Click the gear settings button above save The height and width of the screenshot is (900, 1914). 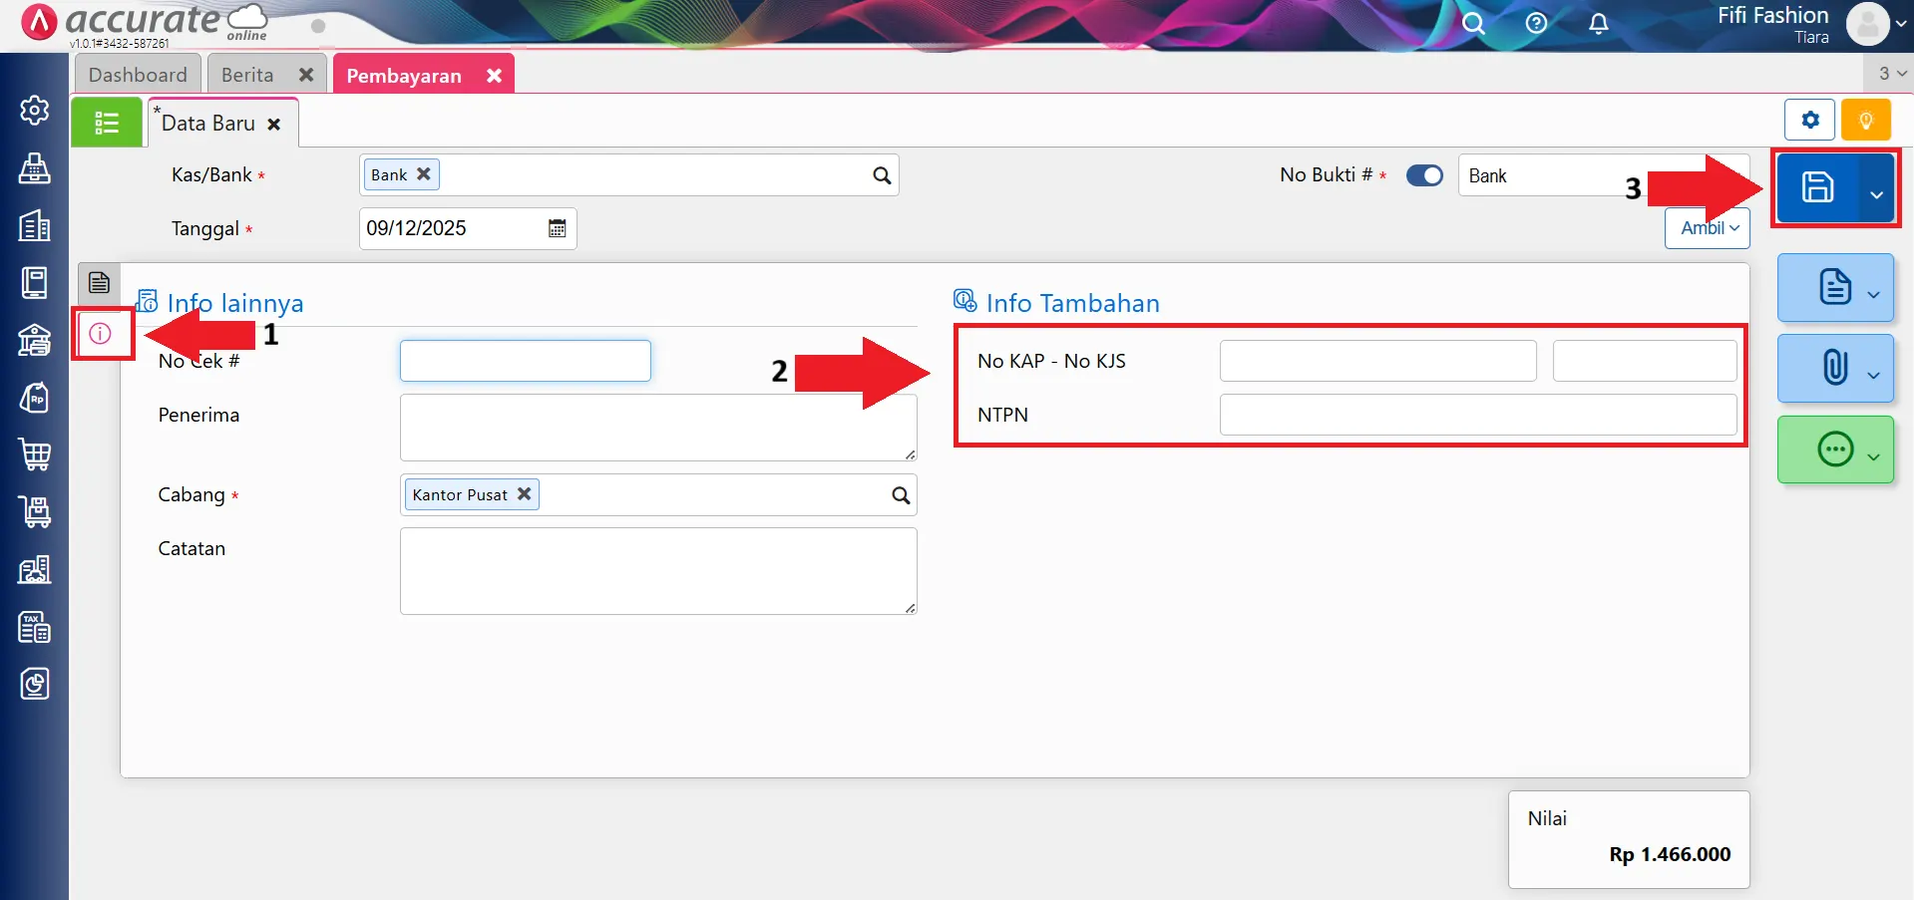(x=1809, y=121)
